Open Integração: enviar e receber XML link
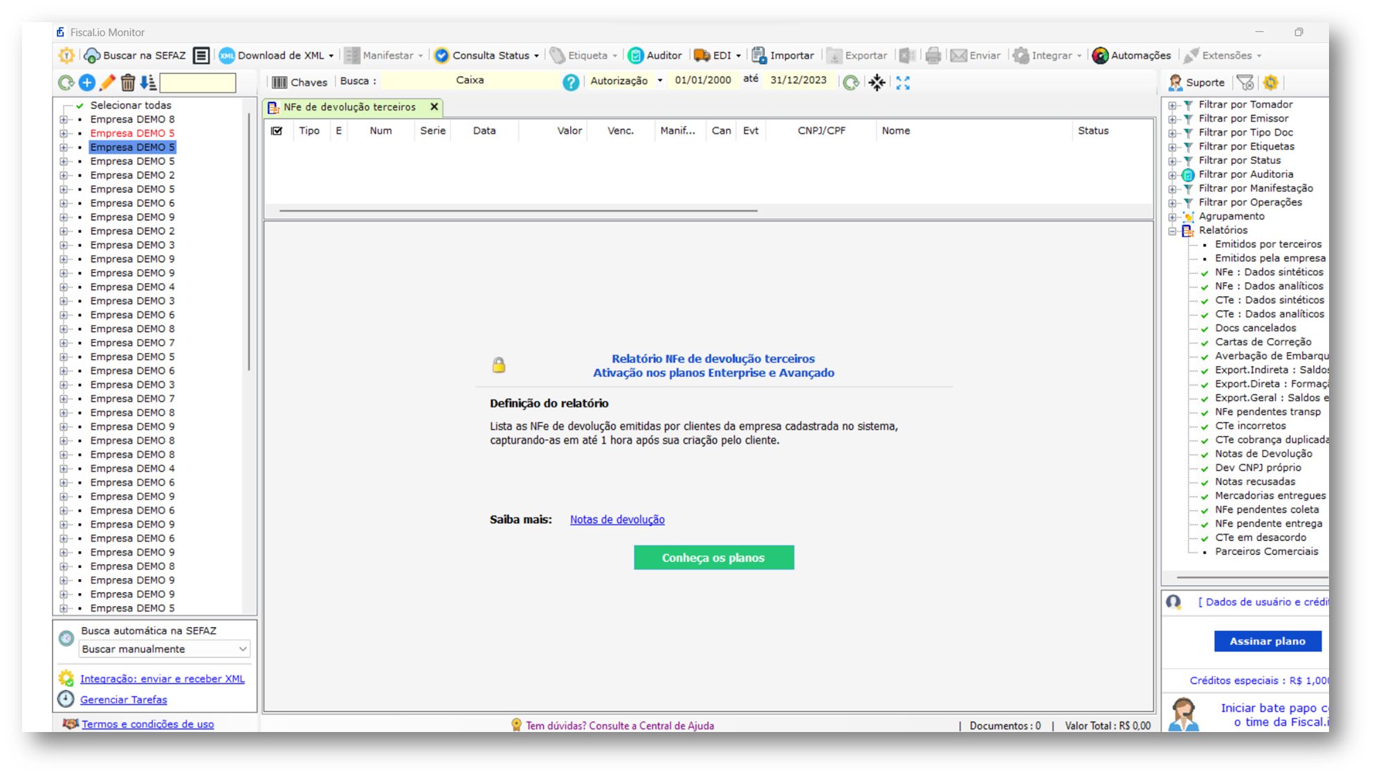Viewport: 1374px width, 777px height. click(162, 679)
